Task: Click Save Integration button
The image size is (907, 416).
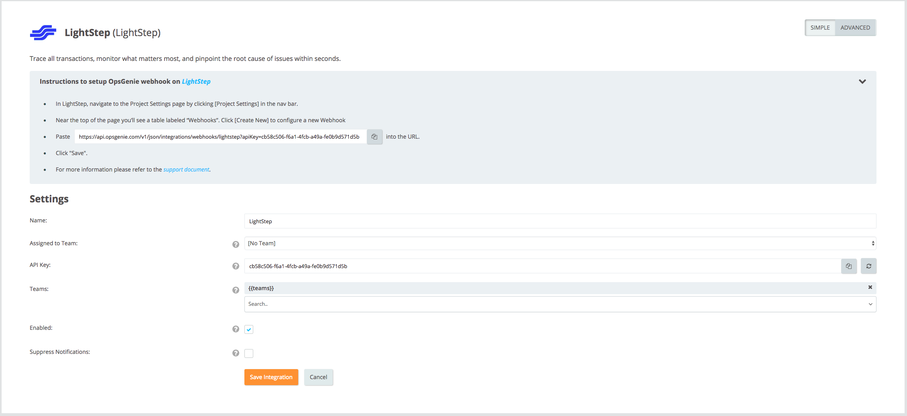Action: click(x=271, y=377)
